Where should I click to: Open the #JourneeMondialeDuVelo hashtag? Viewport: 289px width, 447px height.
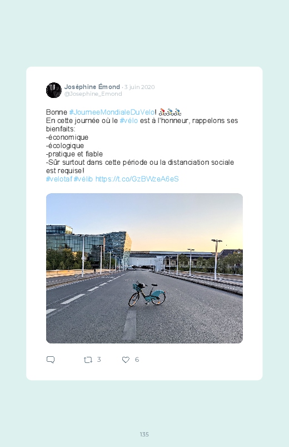[112, 112]
